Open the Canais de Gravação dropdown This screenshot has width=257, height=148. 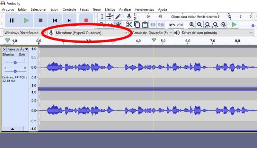click(152, 33)
